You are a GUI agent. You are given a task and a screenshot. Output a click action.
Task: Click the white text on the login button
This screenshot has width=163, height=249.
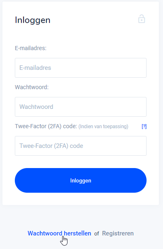(81, 180)
